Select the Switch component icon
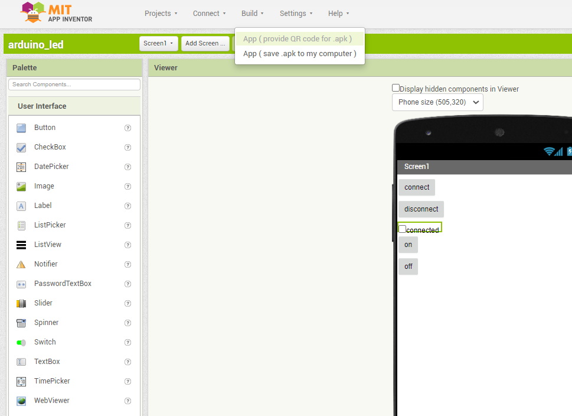This screenshot has height=416, width=572. (21, 342)
